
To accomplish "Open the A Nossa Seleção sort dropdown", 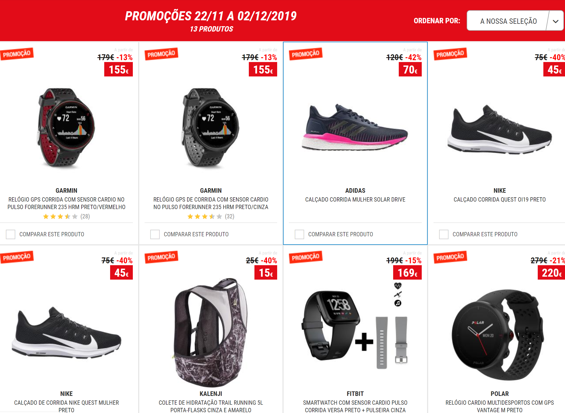I will pyautogui.click(x=515, y=21).
